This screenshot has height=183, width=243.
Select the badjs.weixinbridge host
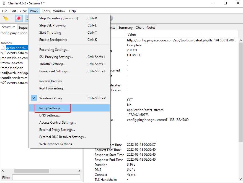point(15,73)
